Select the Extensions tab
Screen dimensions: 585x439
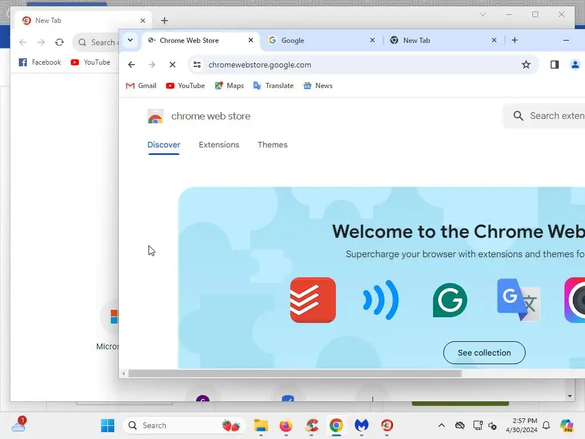(219, 145)
